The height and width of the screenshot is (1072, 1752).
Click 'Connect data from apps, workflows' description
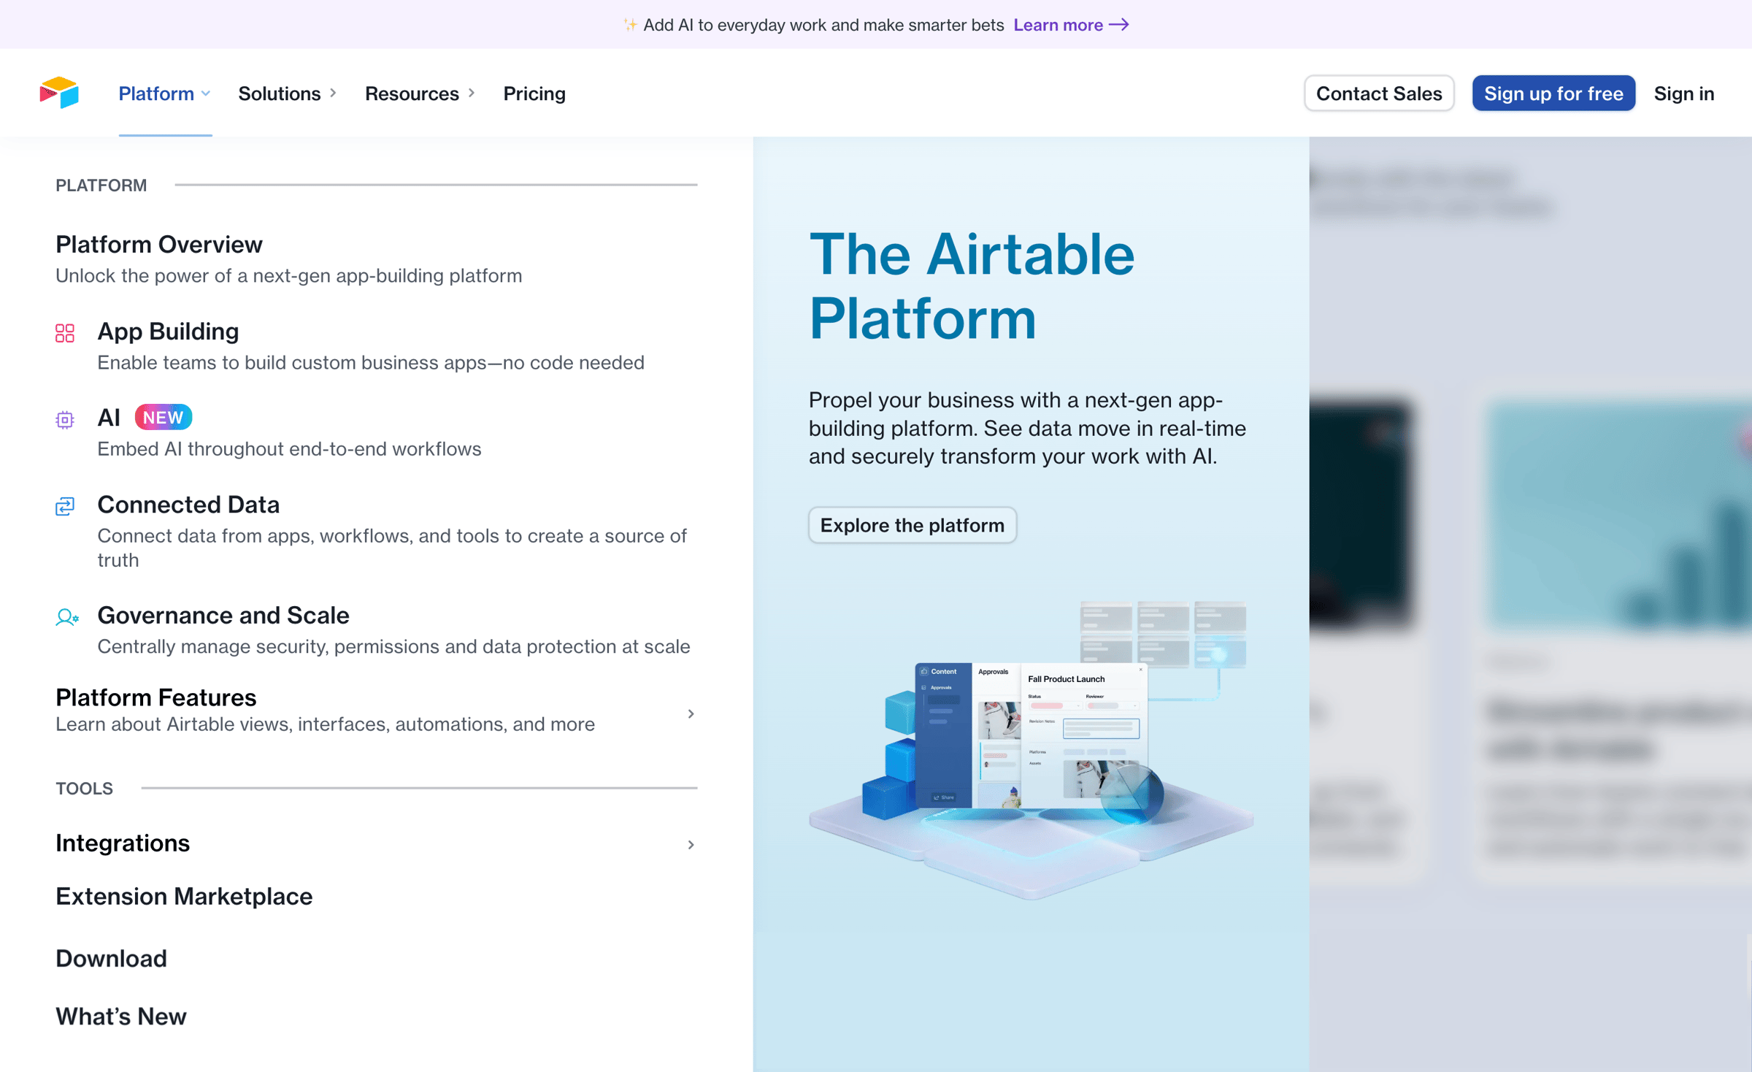tap(392, 548)
